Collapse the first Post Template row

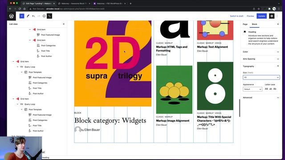[22, 72]
